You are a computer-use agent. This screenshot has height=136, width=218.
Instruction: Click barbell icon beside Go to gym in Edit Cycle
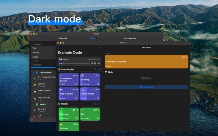[x=35, y=110]
